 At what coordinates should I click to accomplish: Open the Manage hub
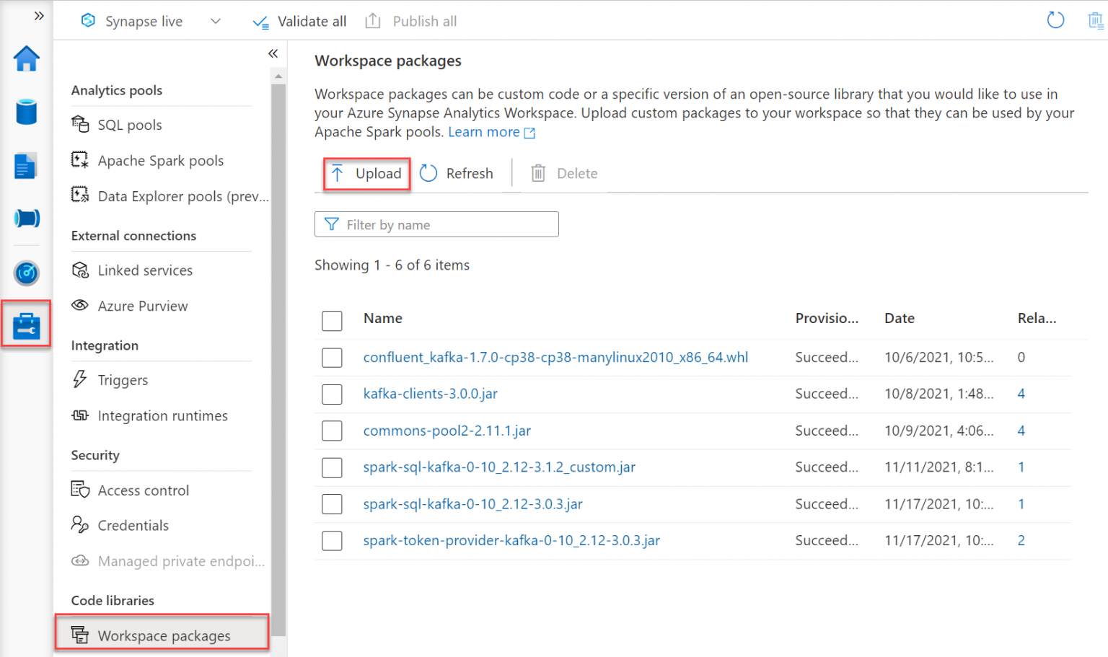(x=26, y=323)
